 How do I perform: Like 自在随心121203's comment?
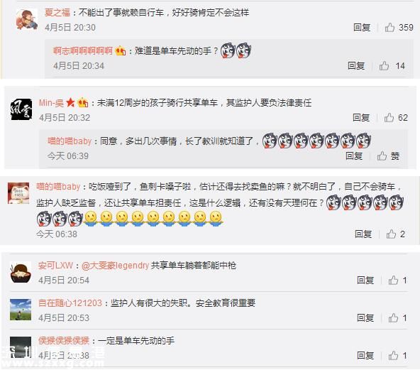tap(393, 317)
